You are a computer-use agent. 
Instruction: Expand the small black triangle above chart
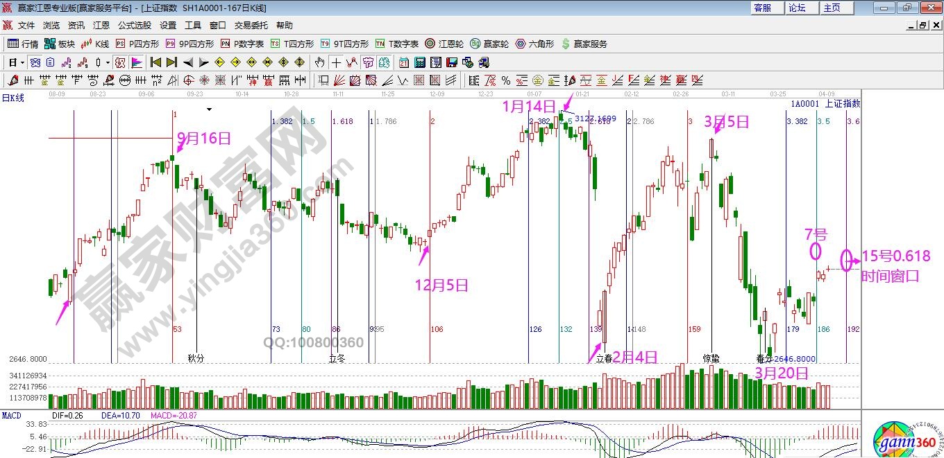208,109
